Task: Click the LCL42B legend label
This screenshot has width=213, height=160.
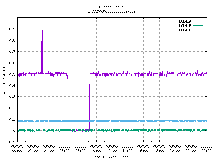Action: point(185,30)
